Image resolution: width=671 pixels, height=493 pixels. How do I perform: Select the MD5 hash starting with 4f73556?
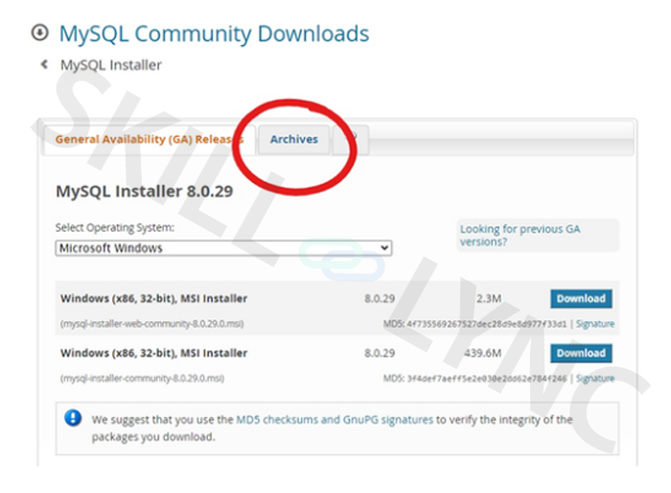[487, 324]
